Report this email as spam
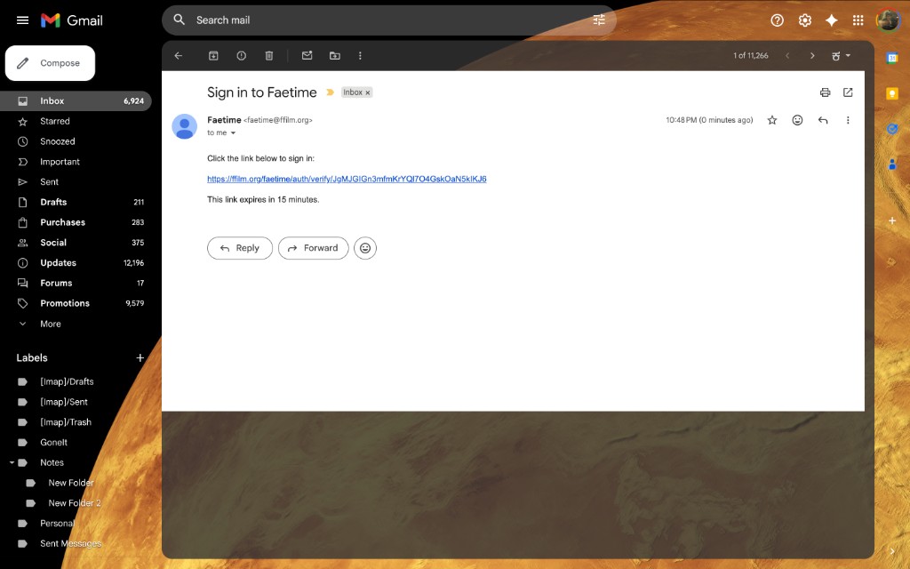910x569 pixels. tap(241, 55)
